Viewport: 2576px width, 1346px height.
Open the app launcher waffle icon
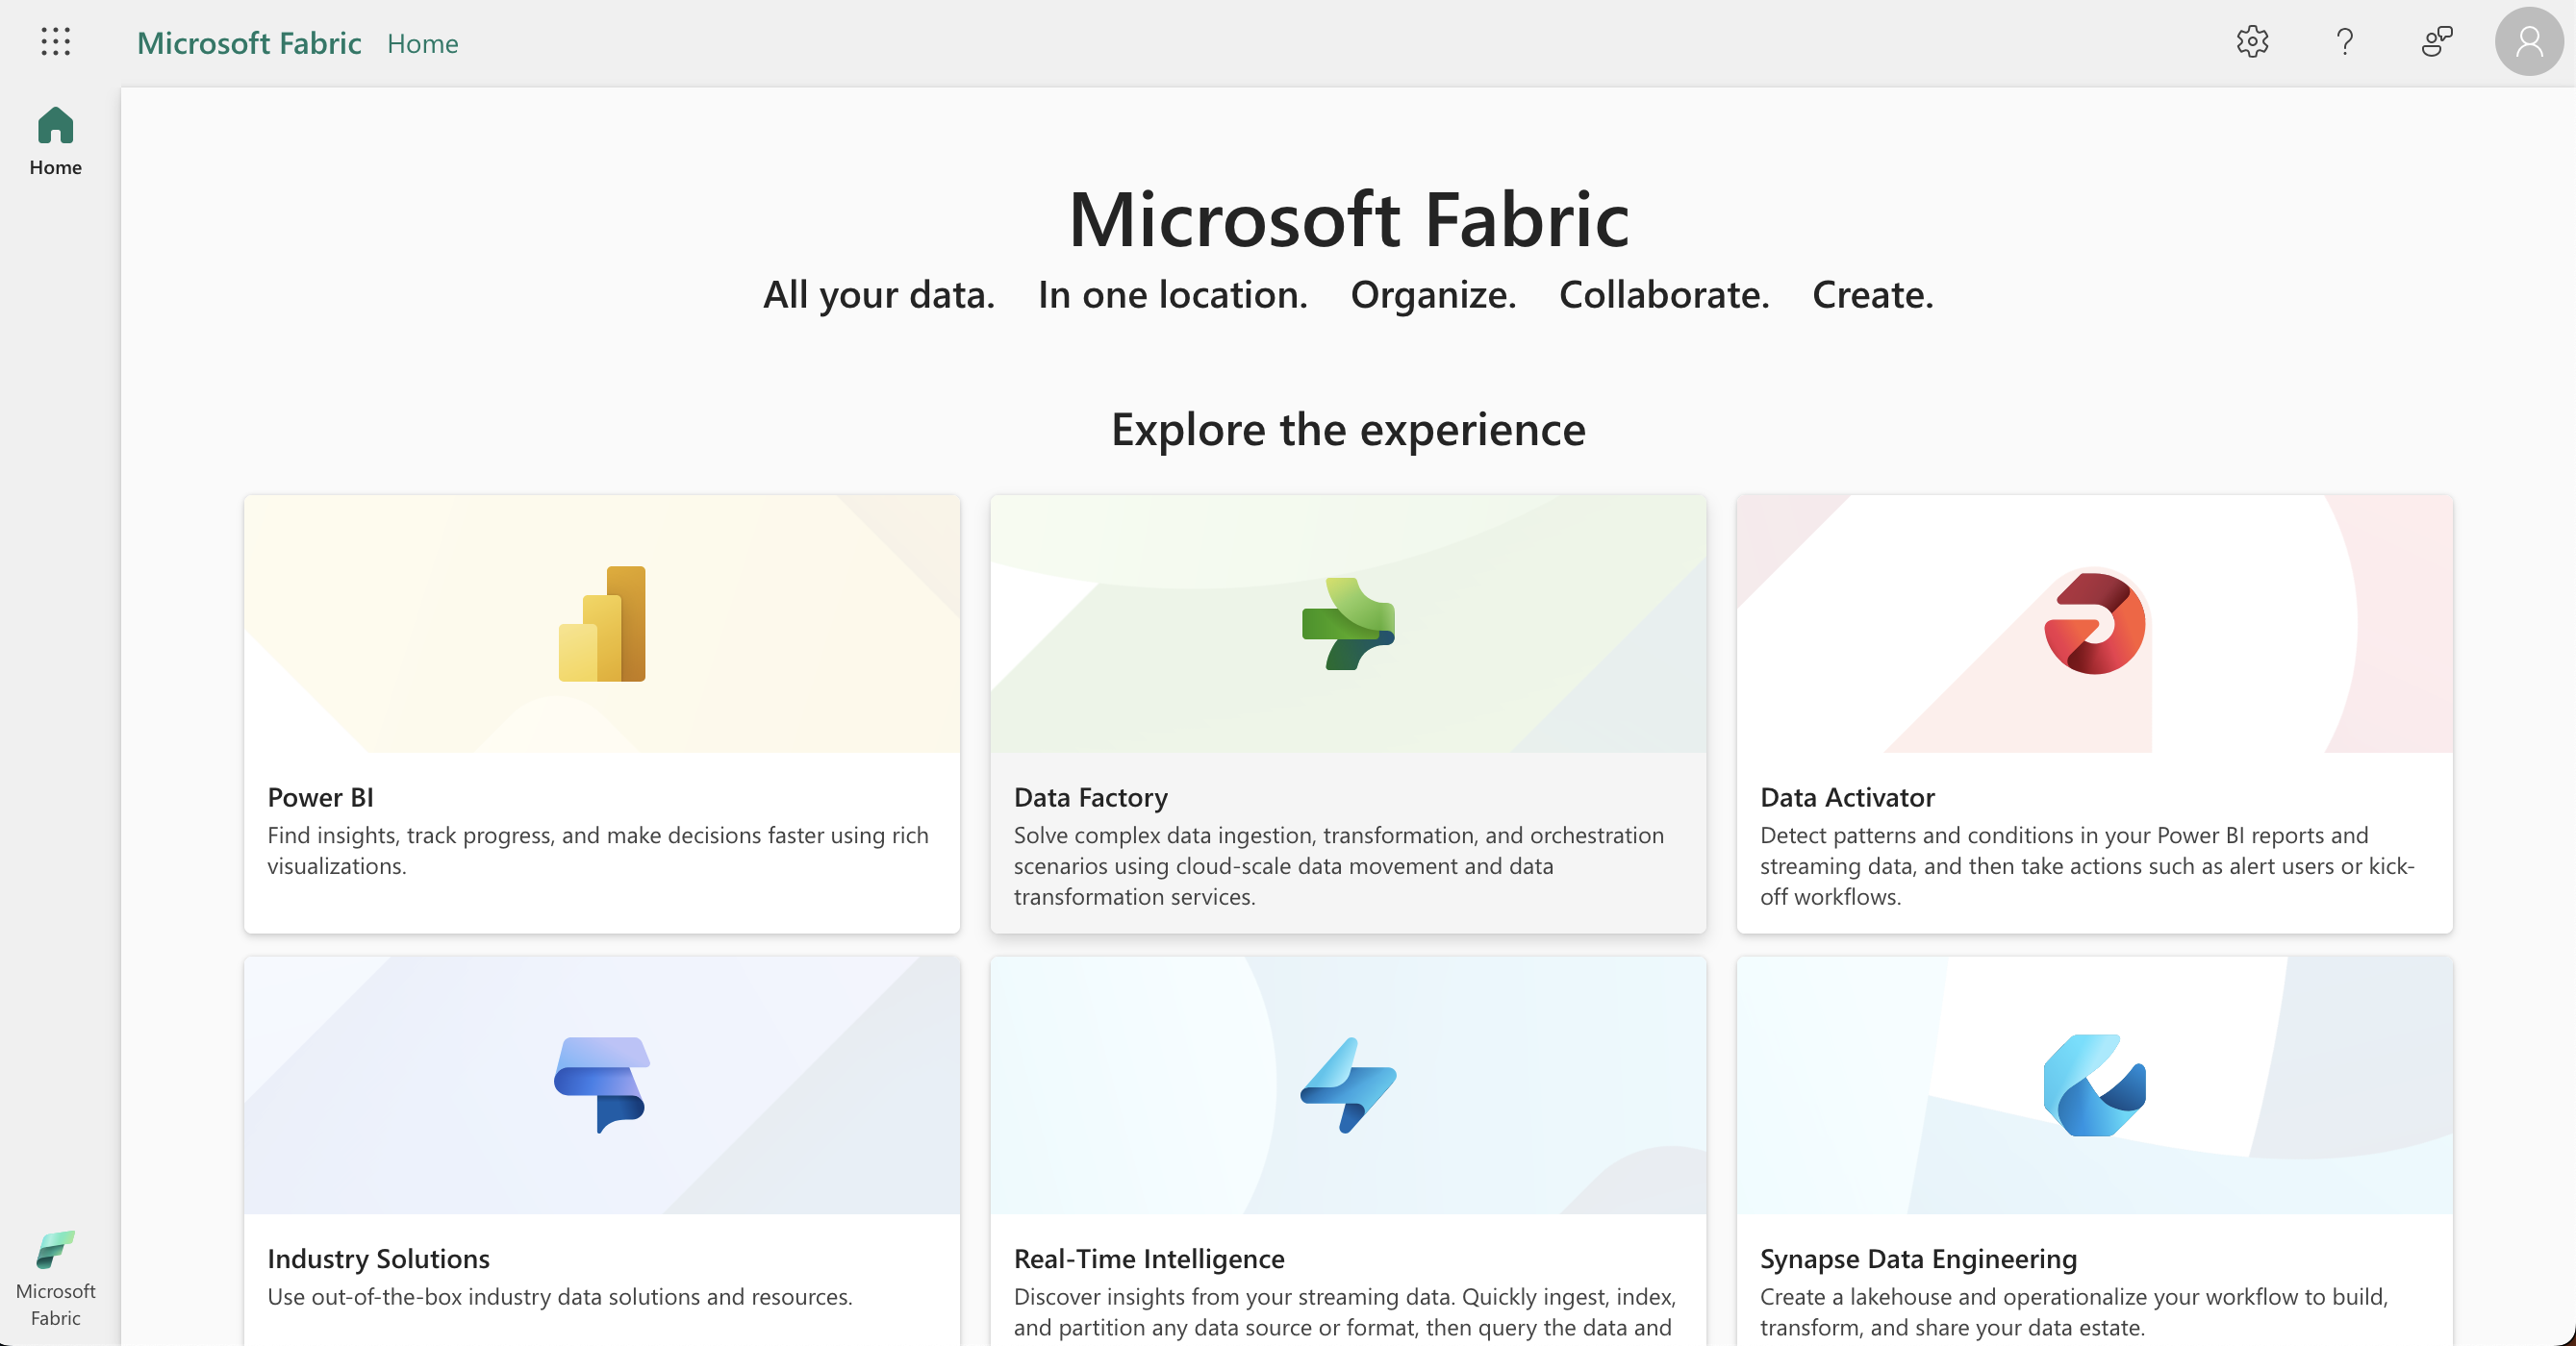tap(56, 42)
